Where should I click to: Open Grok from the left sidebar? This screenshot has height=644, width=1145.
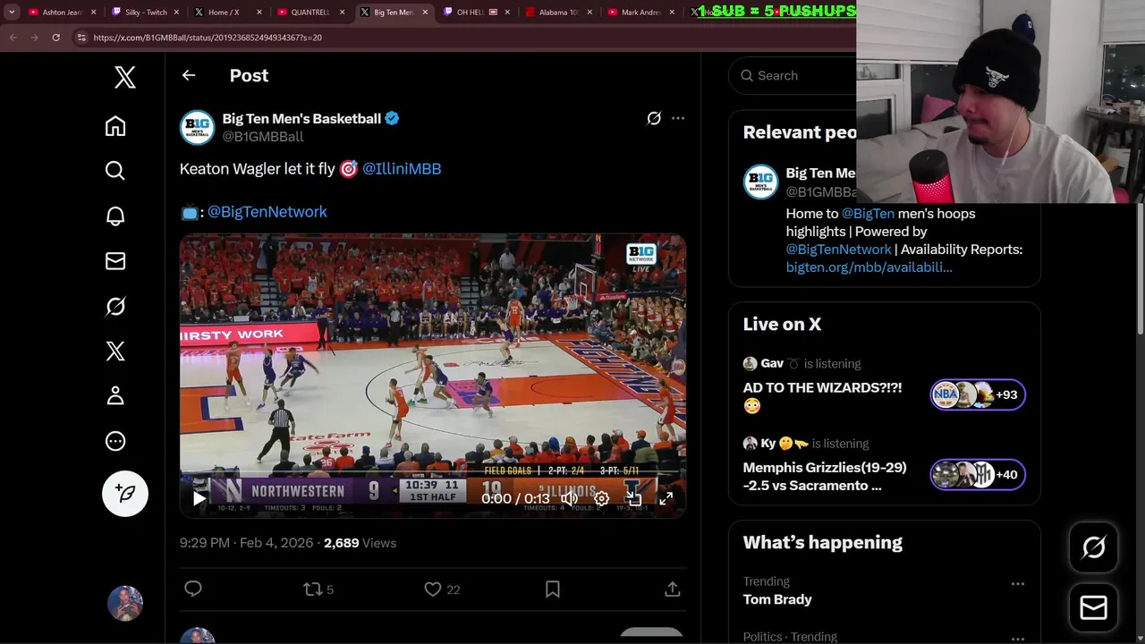[115, 306]
